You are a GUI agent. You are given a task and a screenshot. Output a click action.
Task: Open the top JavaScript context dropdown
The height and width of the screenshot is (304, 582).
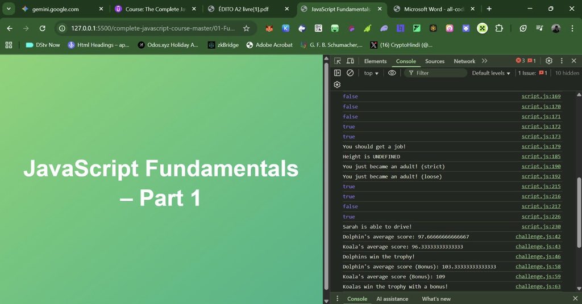tap(371, 73)
